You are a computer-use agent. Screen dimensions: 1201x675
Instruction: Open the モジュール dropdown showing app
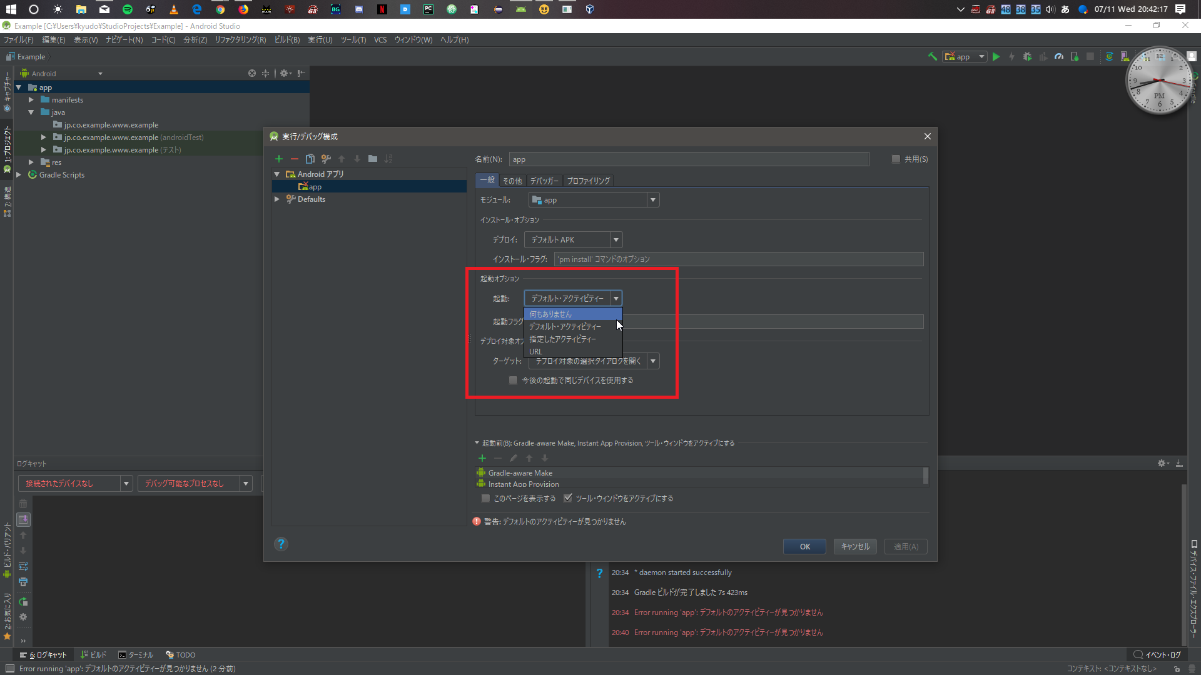pos(653,199)
